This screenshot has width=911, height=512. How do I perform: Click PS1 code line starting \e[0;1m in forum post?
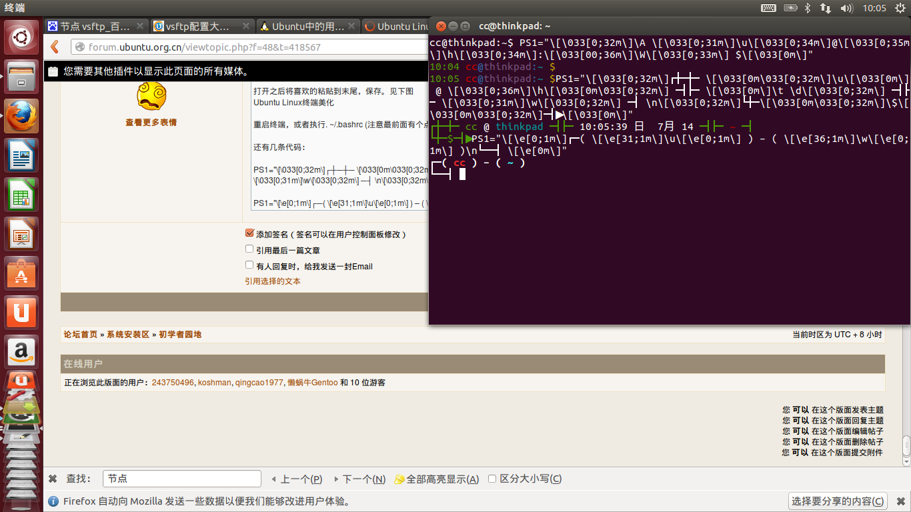point(341,203)
